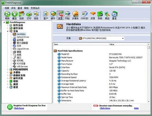Select Logical Drives in the tree
152x116 pixels.
coord(22,49)
